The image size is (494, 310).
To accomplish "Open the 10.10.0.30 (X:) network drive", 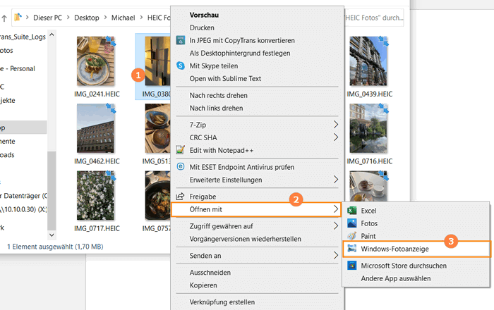I will tap(23, 209).
